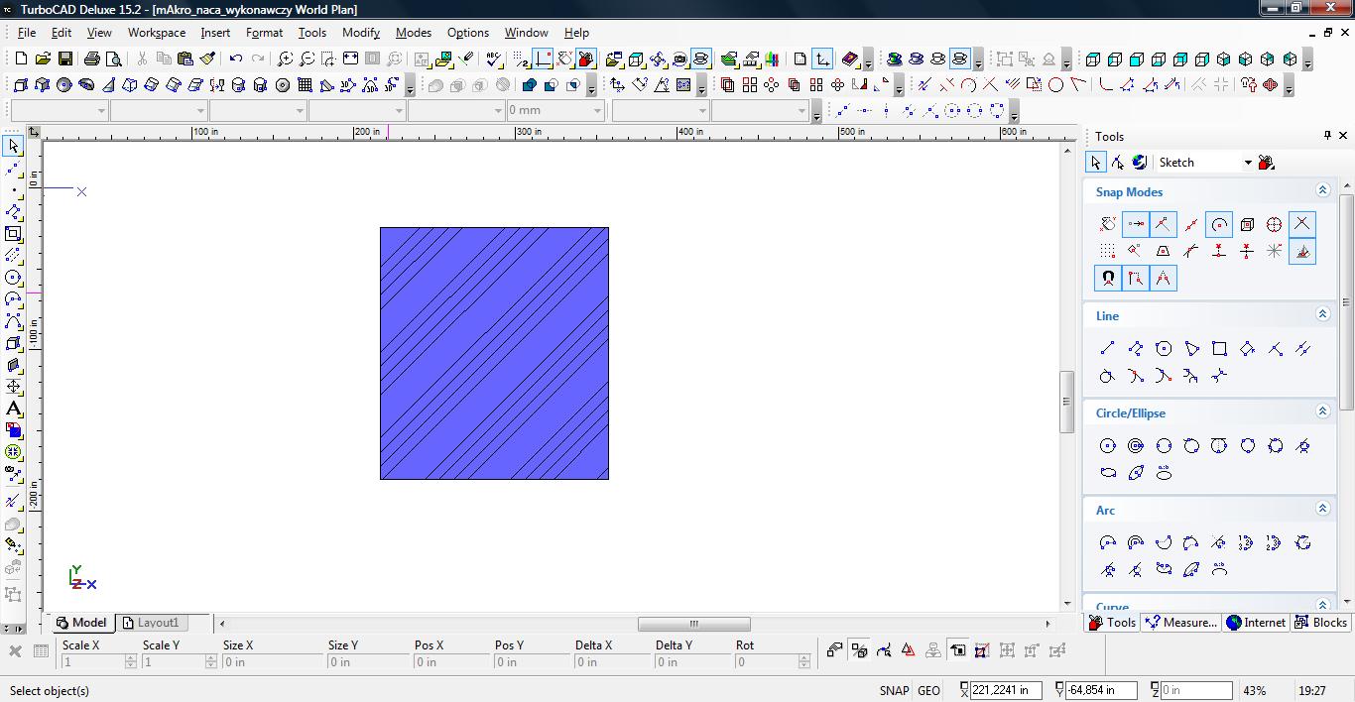Screen dimensions: 1355x702
Task: Toggle GEO in the status bar
Action: 928,690
